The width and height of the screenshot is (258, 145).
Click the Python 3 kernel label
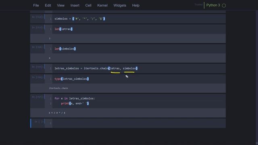point(213,5)
